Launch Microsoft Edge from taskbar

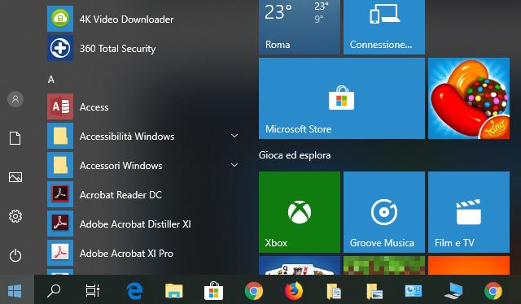click(x=134, y=291)
